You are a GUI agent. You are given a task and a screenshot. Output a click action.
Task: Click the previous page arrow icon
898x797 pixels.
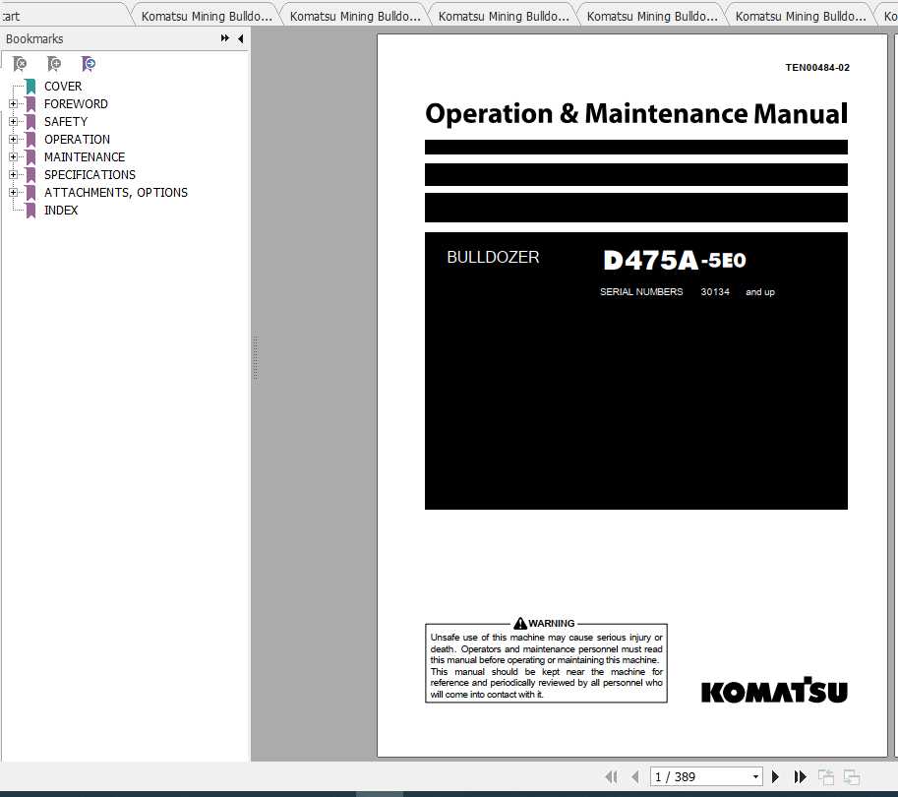click(x=637, y=776)
